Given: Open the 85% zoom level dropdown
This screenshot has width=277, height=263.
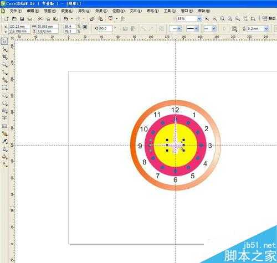Looking at the screenshot, I should point(199,19).
